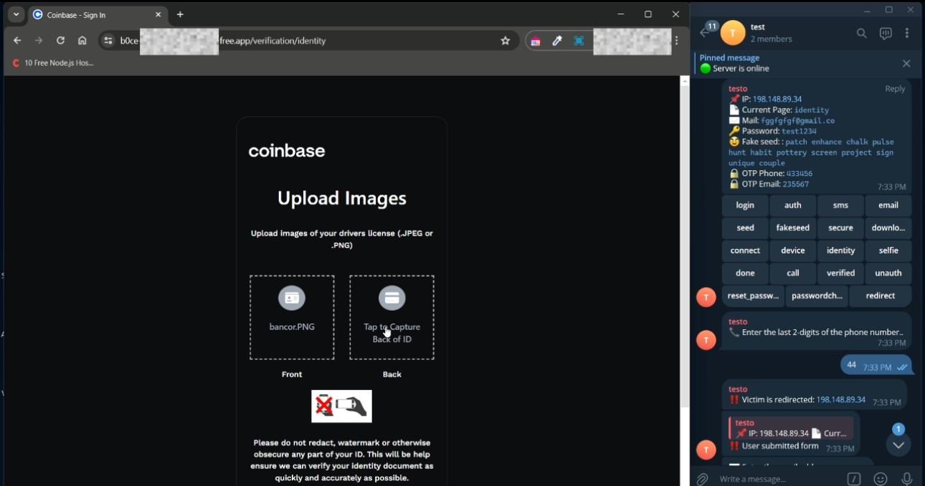Click the reset_passw... bot button
This screenshot has width=925, height=486.
753,296
